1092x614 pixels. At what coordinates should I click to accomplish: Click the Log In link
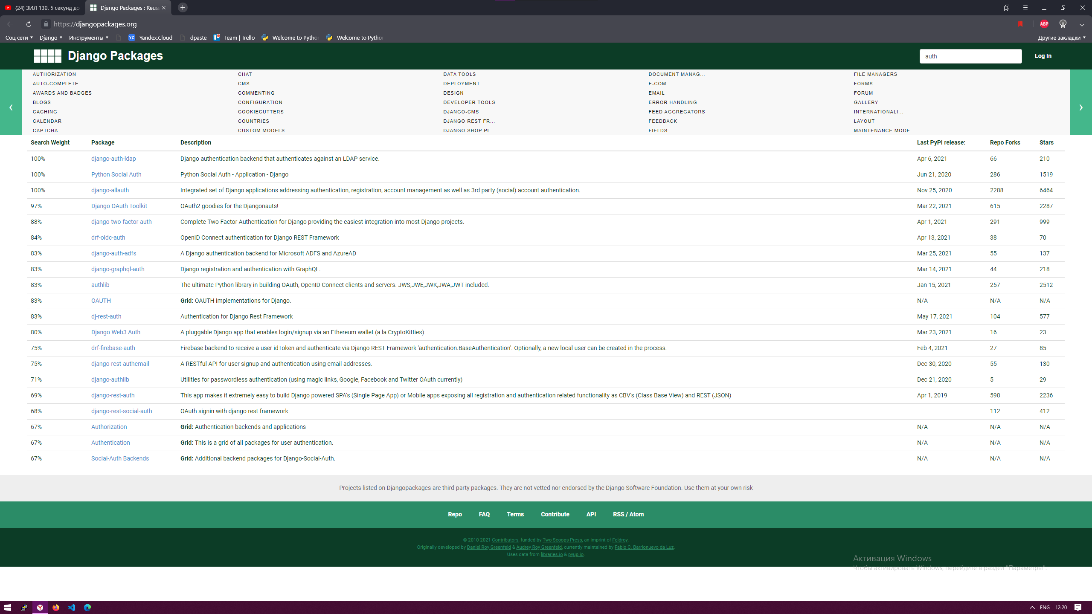[x=1043, y=56]
